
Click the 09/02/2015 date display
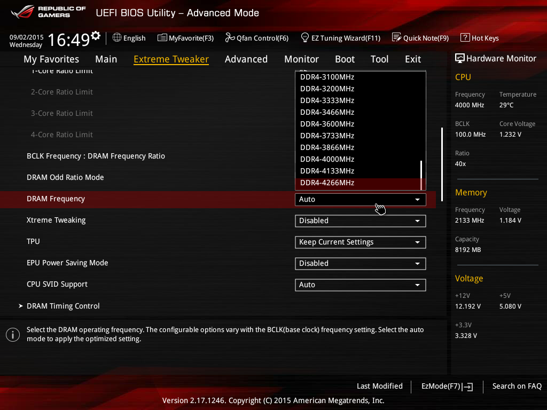[x=27, y=37]
